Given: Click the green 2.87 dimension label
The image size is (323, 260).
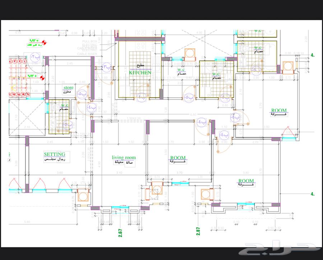Looking at the screenshot, I should [198, 231].
